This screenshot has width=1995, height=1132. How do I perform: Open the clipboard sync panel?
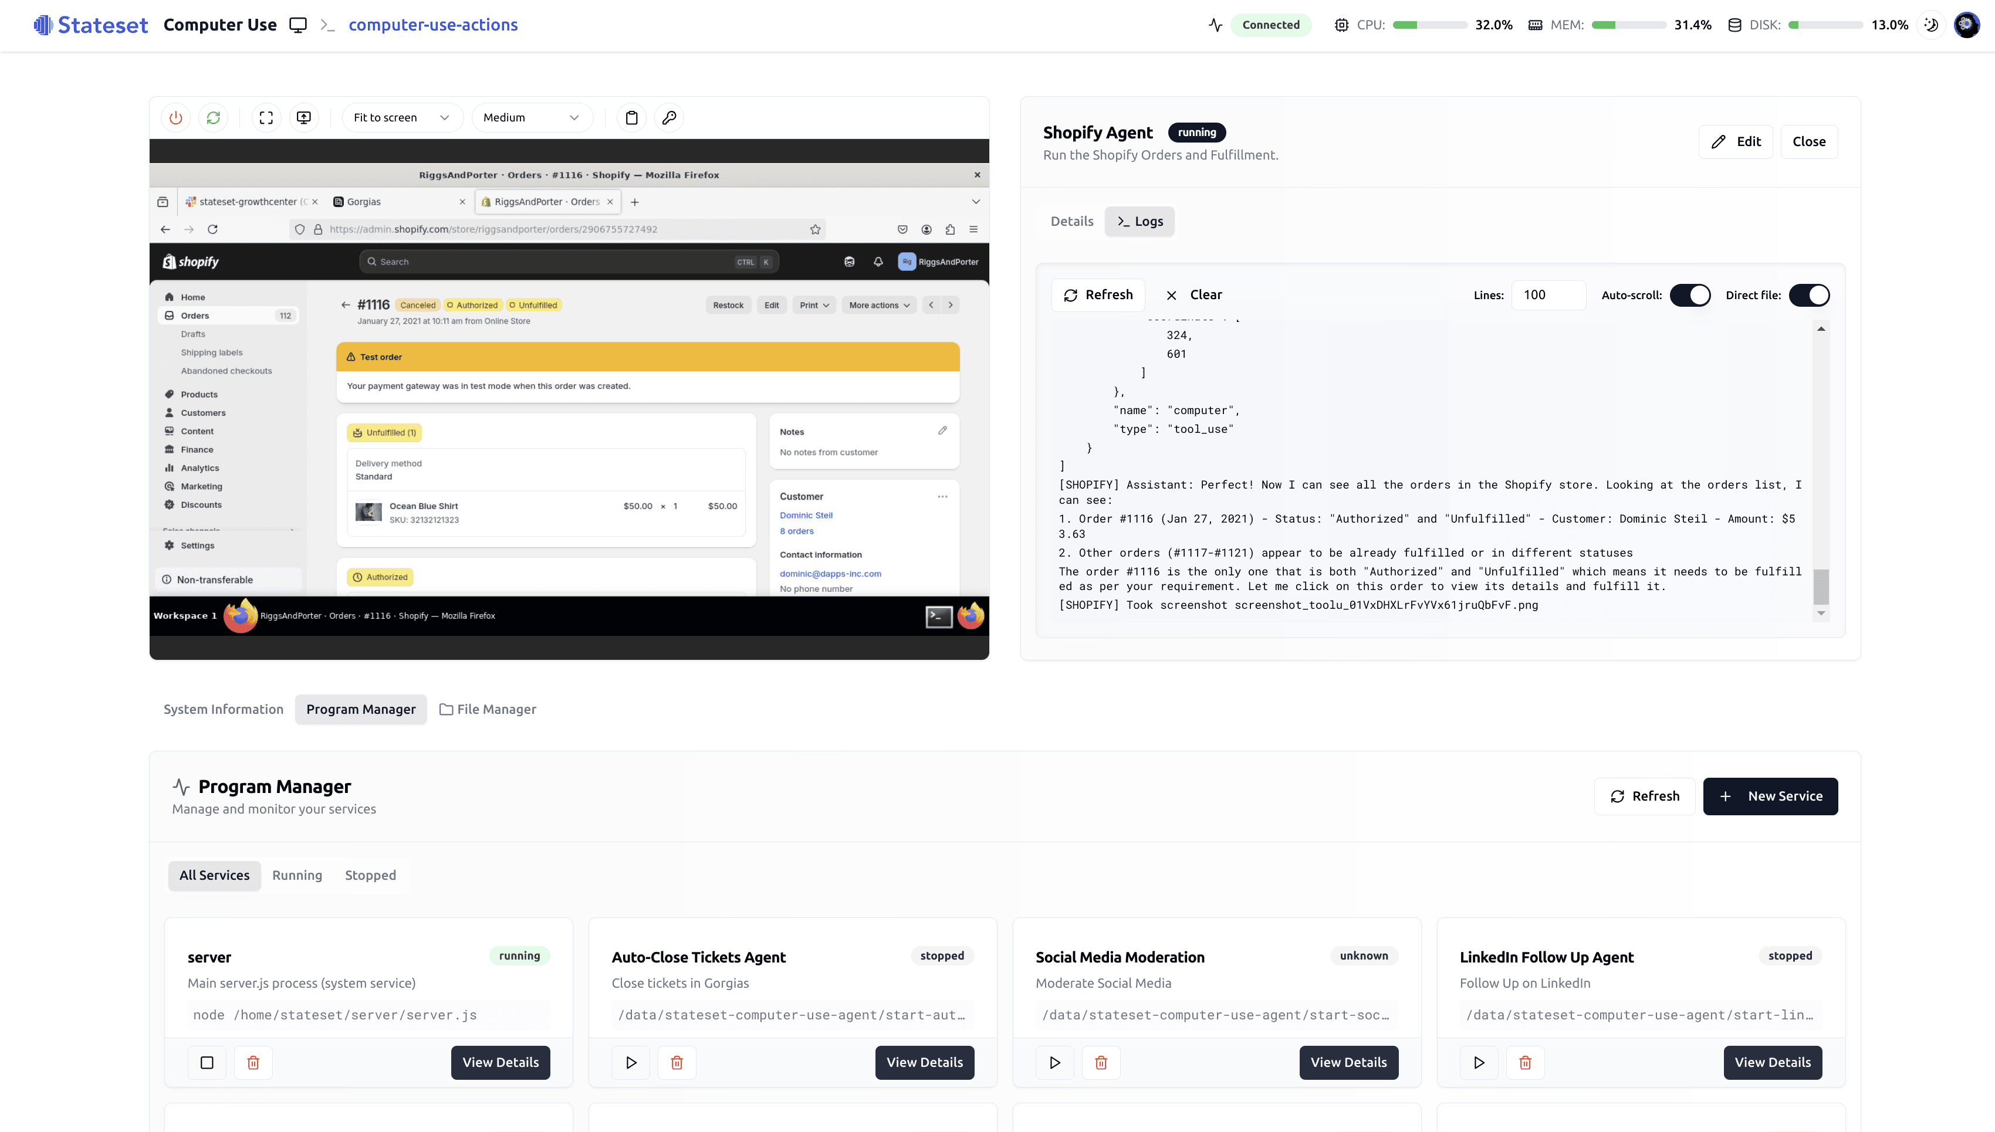[x=631, y=117]
